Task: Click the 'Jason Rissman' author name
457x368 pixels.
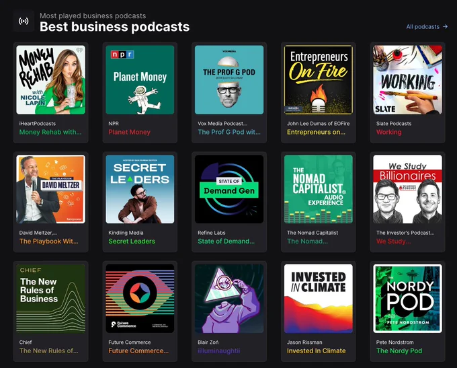Action: [304, 342]
